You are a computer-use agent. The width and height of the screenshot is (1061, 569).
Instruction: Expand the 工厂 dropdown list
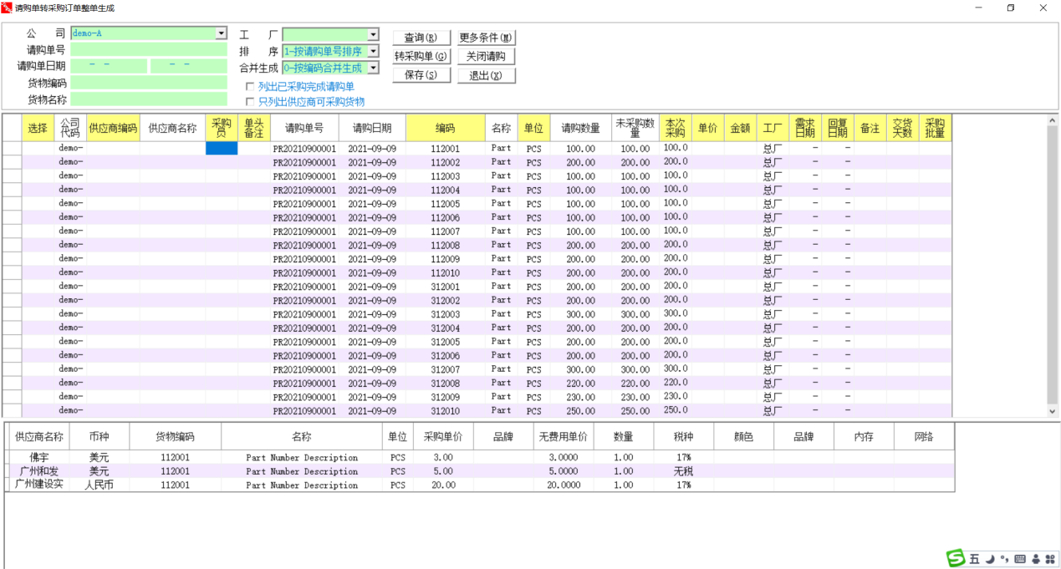click(x=373, y=34)
